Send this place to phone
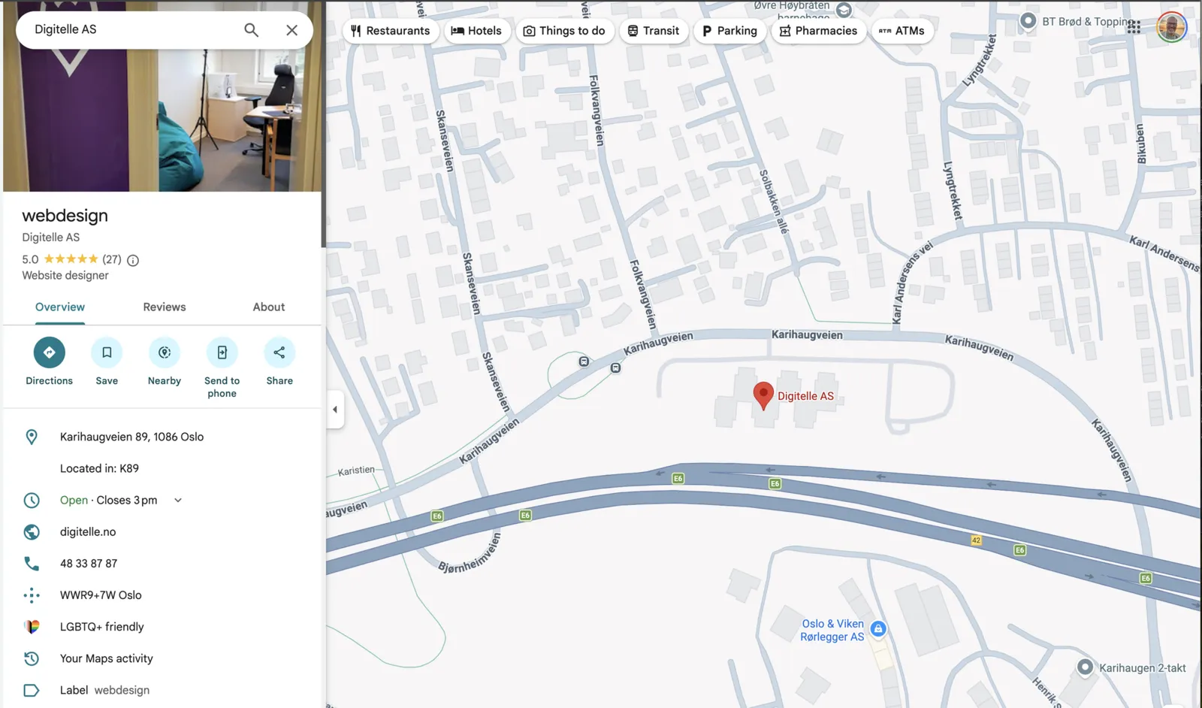 click(x=222, y=352)
